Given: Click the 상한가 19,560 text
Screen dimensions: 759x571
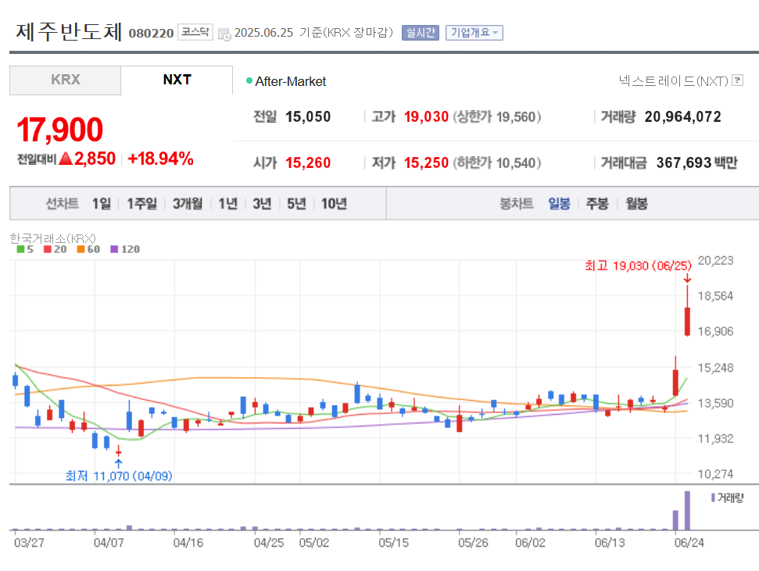Looking at the screenshot, I should point(497,116).
